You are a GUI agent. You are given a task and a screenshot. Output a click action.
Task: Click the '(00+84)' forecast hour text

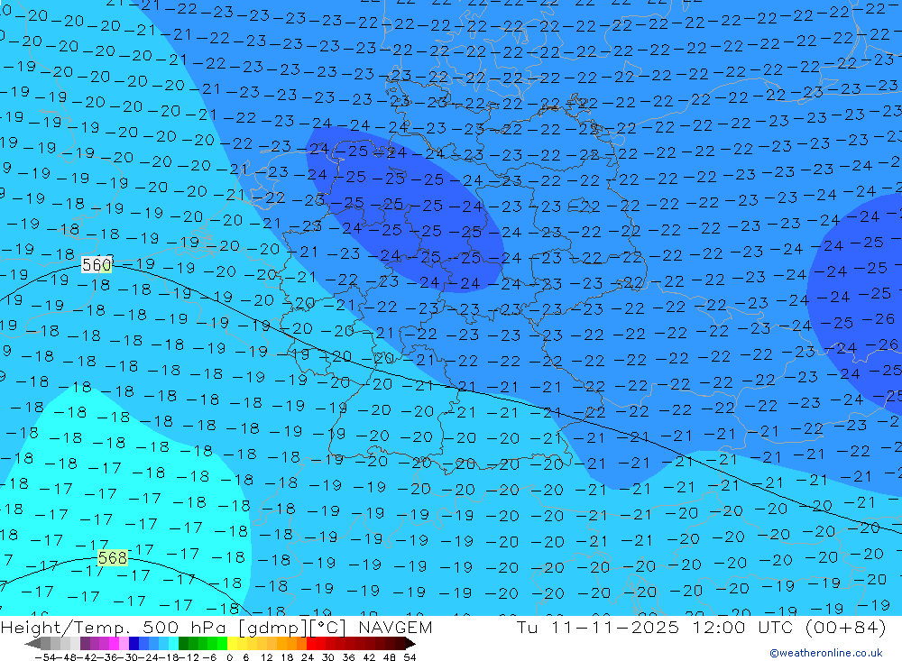[x=846, y=627]
